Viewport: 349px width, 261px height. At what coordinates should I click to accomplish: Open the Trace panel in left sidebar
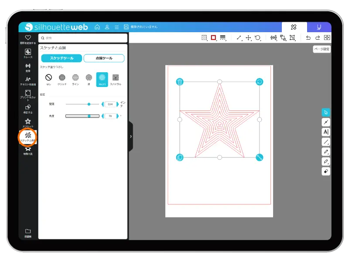tap(28, 54)
